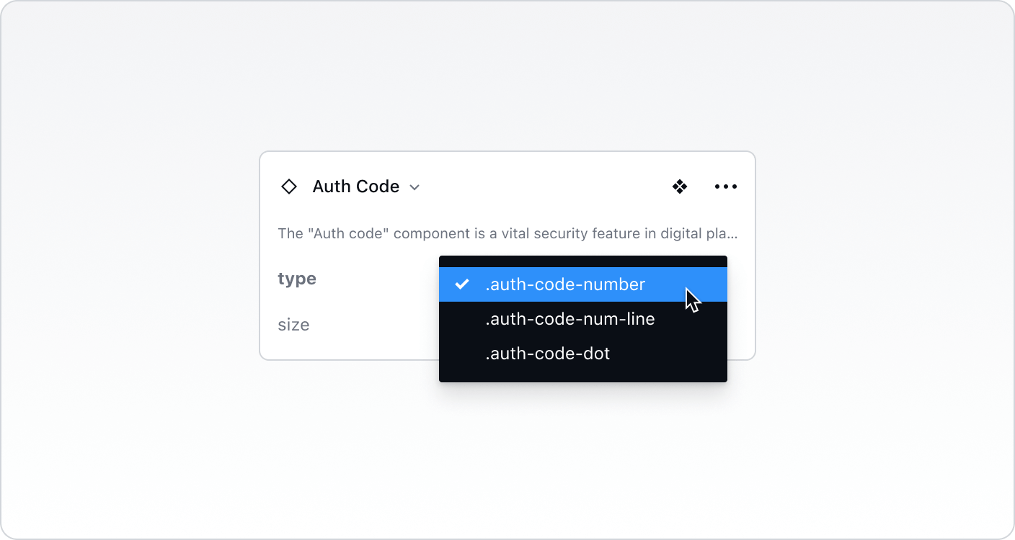Click the type property label
The image size is (1015, 540).
tap(297, 279)
